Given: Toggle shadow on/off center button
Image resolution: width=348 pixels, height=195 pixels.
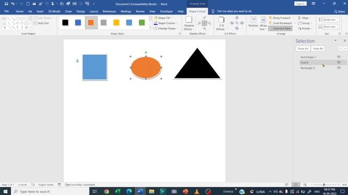Looking at the screenshot, I should coord(204,23).
